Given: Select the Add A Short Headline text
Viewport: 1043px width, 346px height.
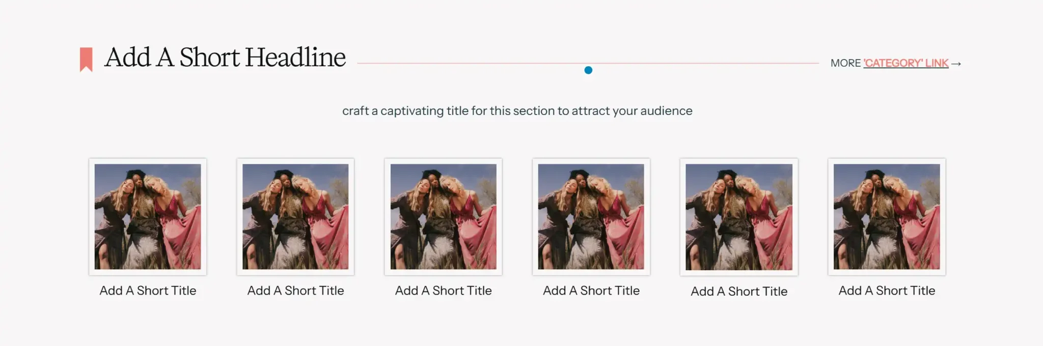Looking at the screenshot, I should (225, 57).
